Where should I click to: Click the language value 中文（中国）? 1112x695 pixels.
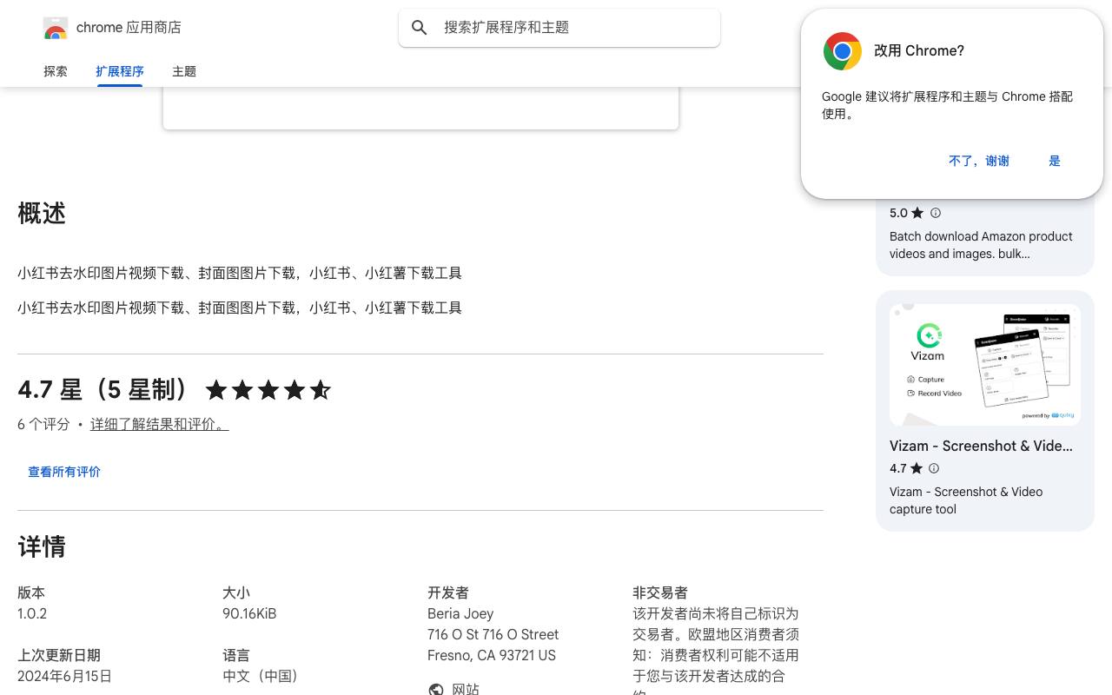(x=264, y=676)
